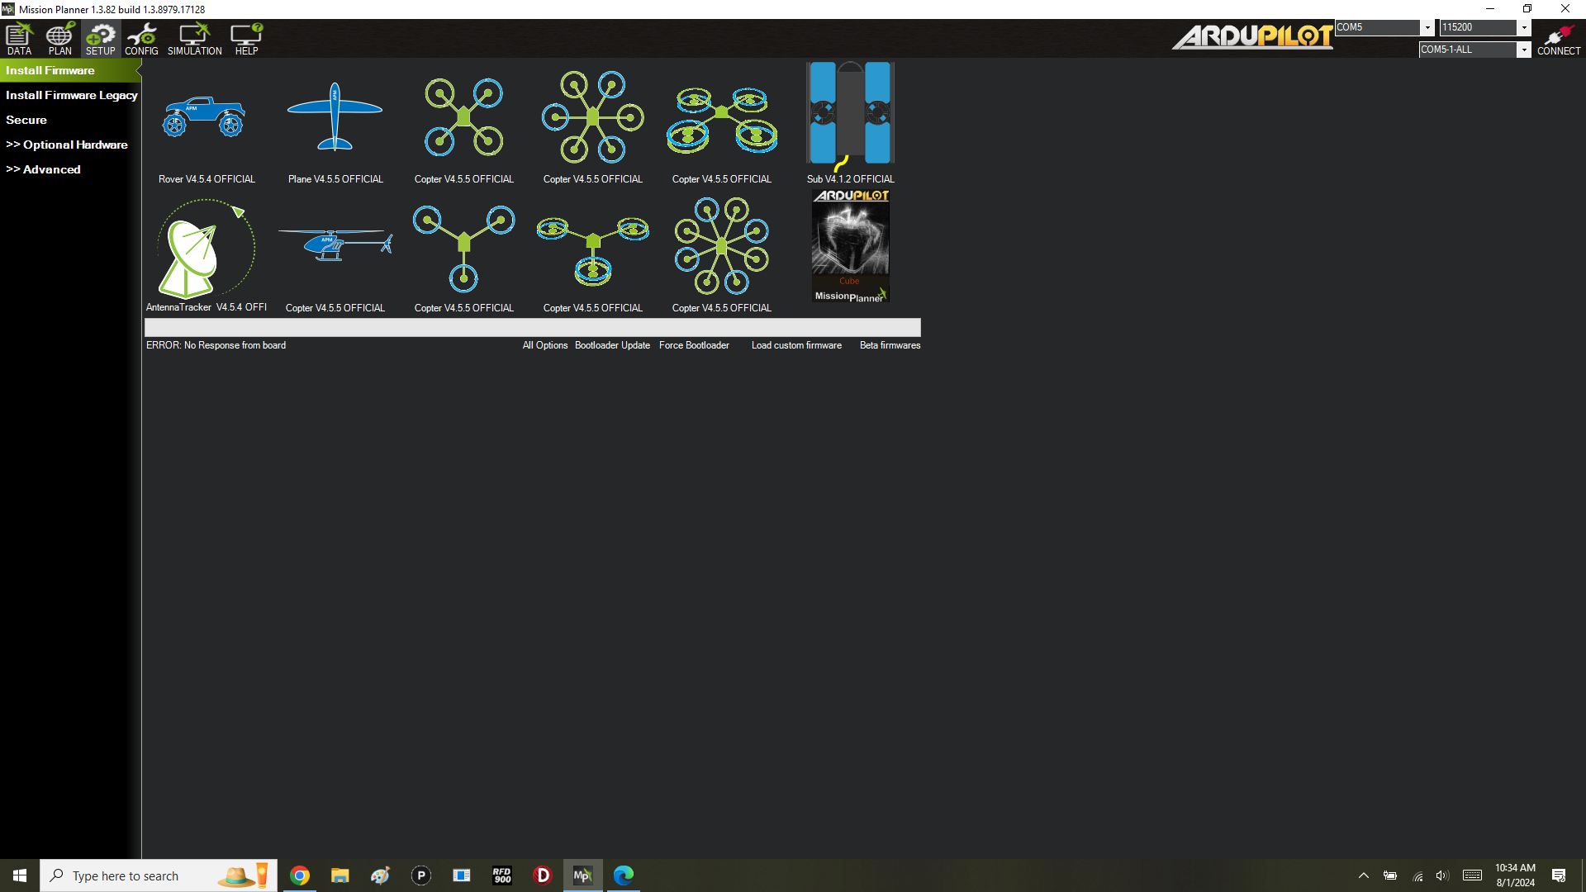1586x892 pixels.
Task: Select the hexacopter firmware icon
Action: pos(592,117)
